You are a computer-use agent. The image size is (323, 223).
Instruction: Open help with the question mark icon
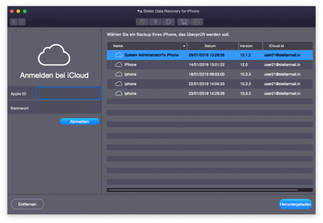point(155,22)
